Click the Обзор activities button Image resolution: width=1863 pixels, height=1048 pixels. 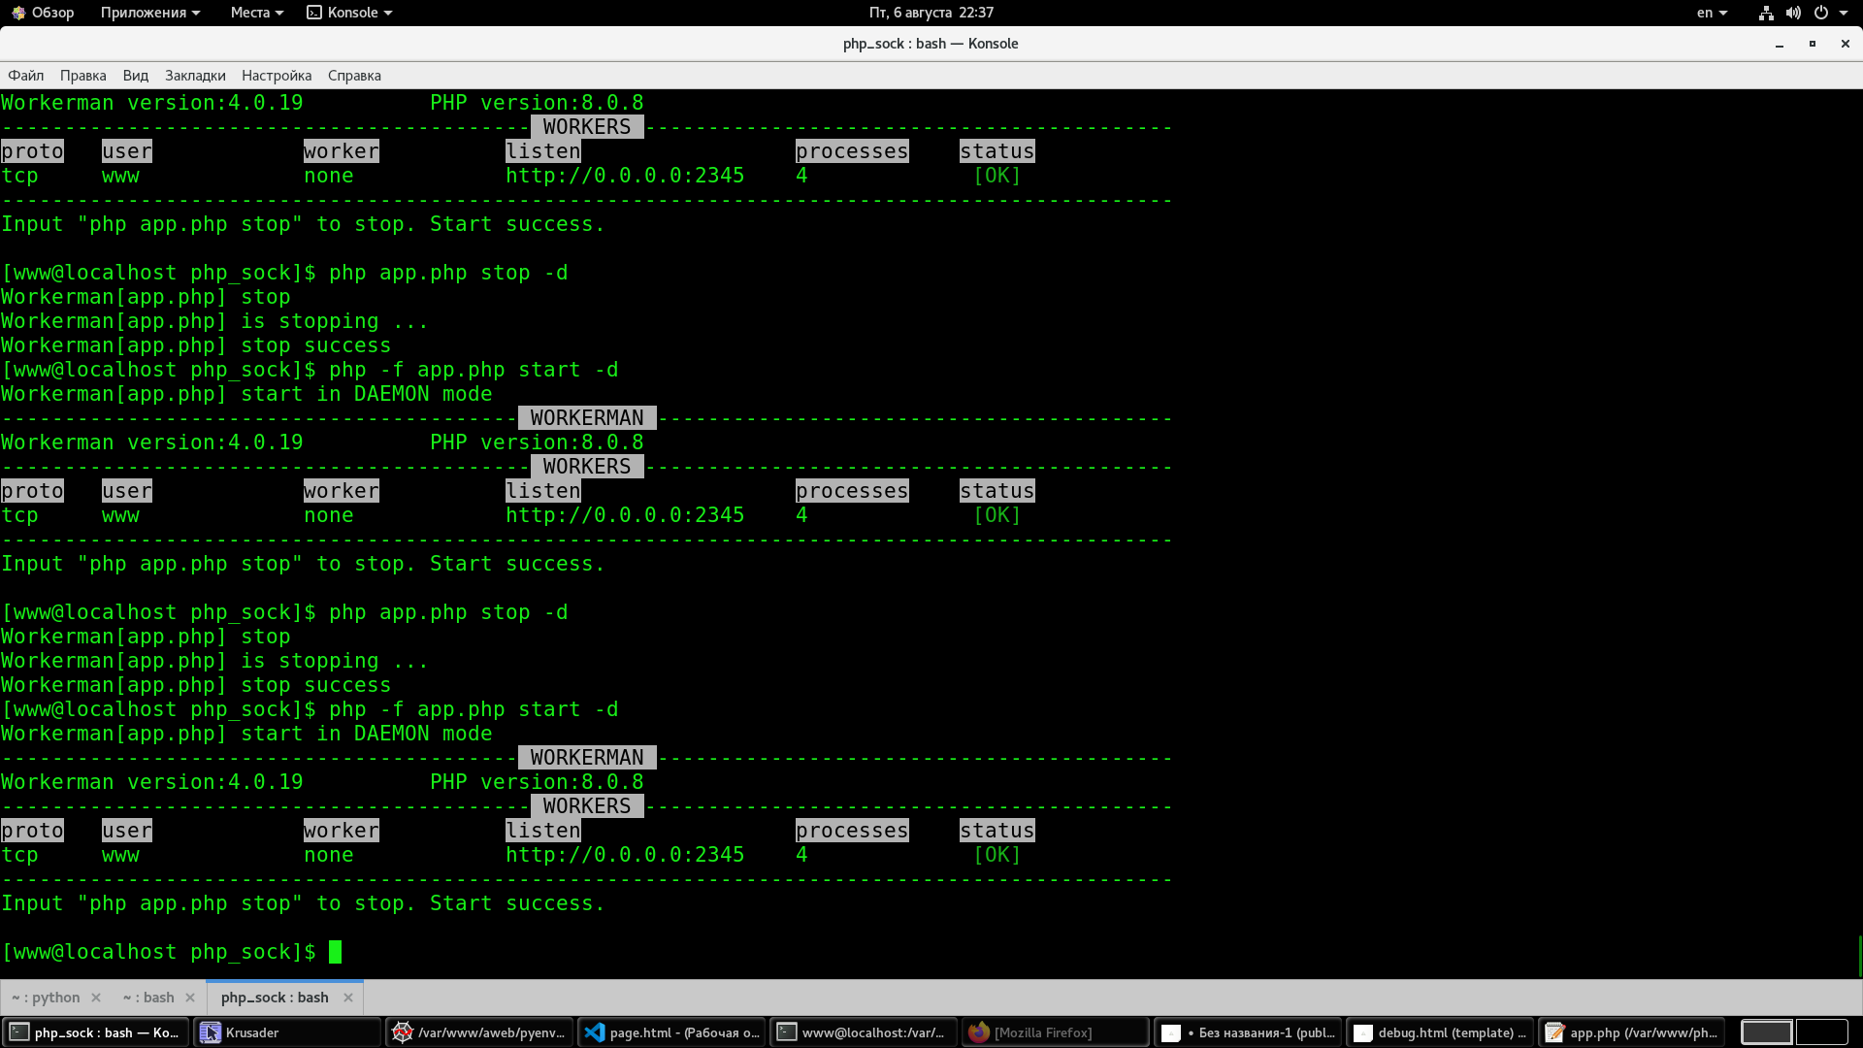pos(44,13)
